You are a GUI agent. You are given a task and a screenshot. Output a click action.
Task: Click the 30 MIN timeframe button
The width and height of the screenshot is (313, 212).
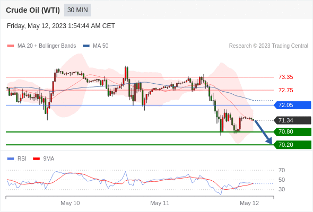coord(77,10)
